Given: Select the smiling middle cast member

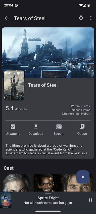Looking at the screenshot, I should 48,183.
